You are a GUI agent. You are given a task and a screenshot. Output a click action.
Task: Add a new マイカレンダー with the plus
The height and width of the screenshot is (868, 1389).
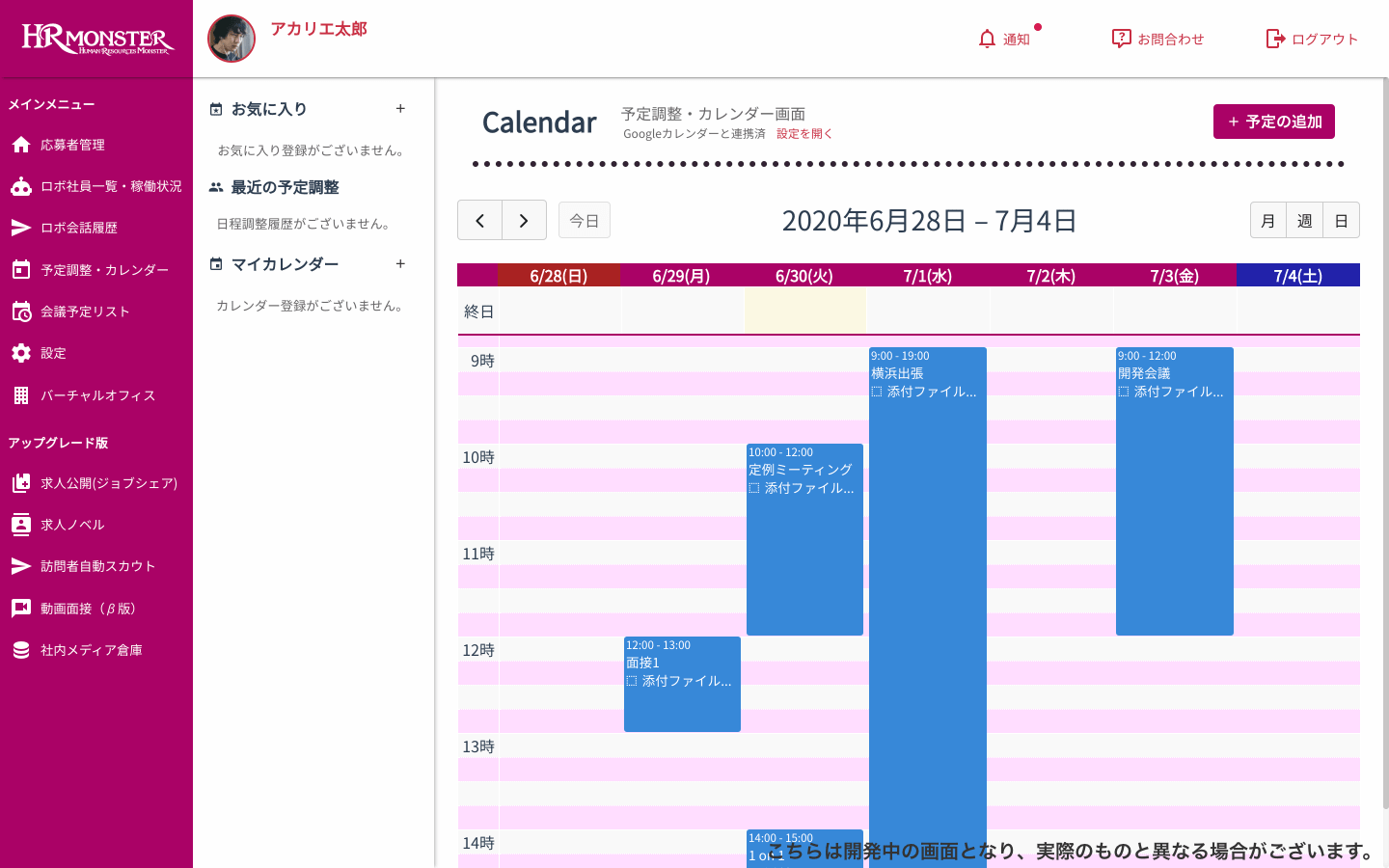click(x=400, y=264)
